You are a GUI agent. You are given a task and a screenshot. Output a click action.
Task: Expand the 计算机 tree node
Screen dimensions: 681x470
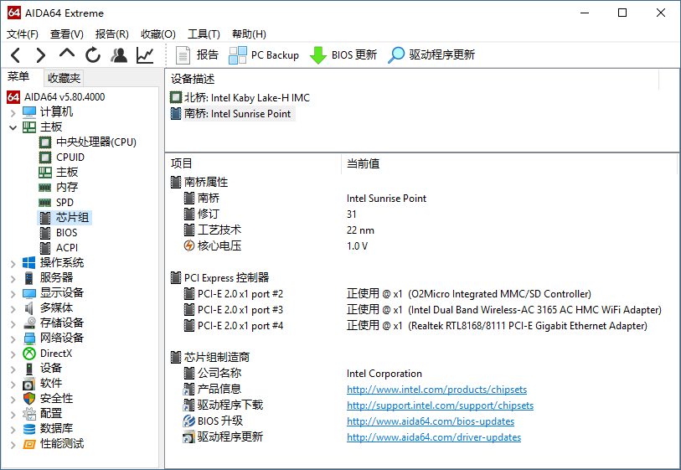pos(13,112)
